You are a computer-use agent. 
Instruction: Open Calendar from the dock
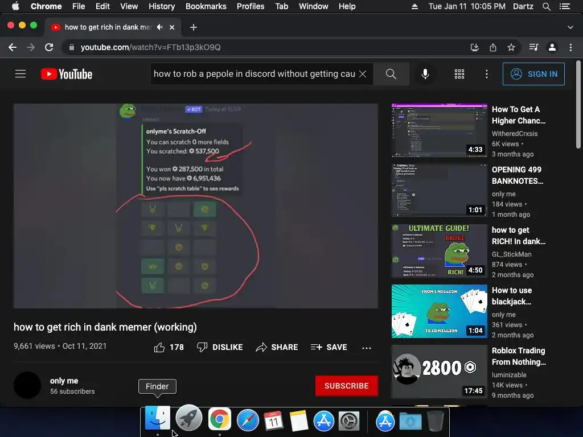[x=273, y=420]
